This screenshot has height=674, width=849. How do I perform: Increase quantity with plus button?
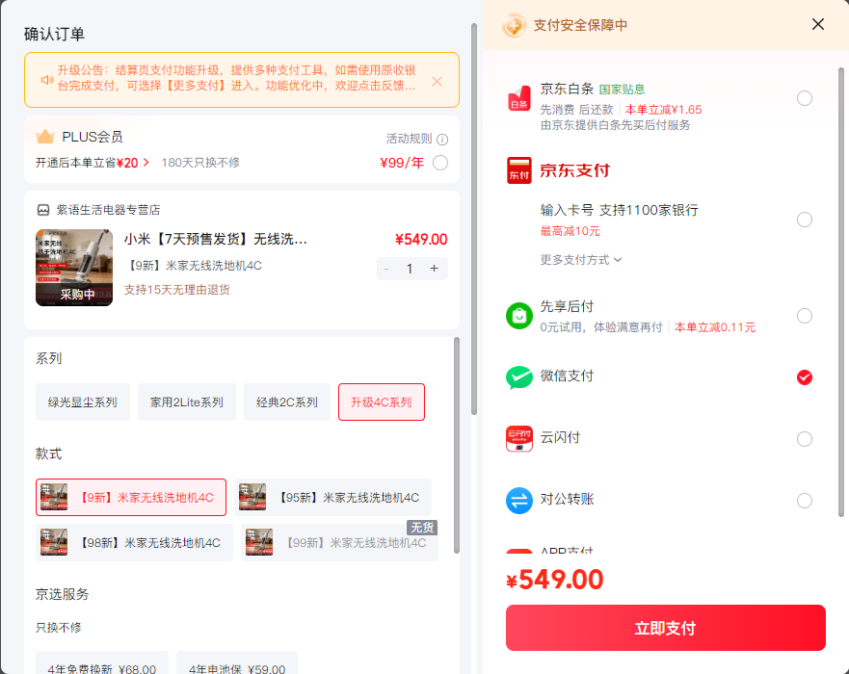click(435, 269)
